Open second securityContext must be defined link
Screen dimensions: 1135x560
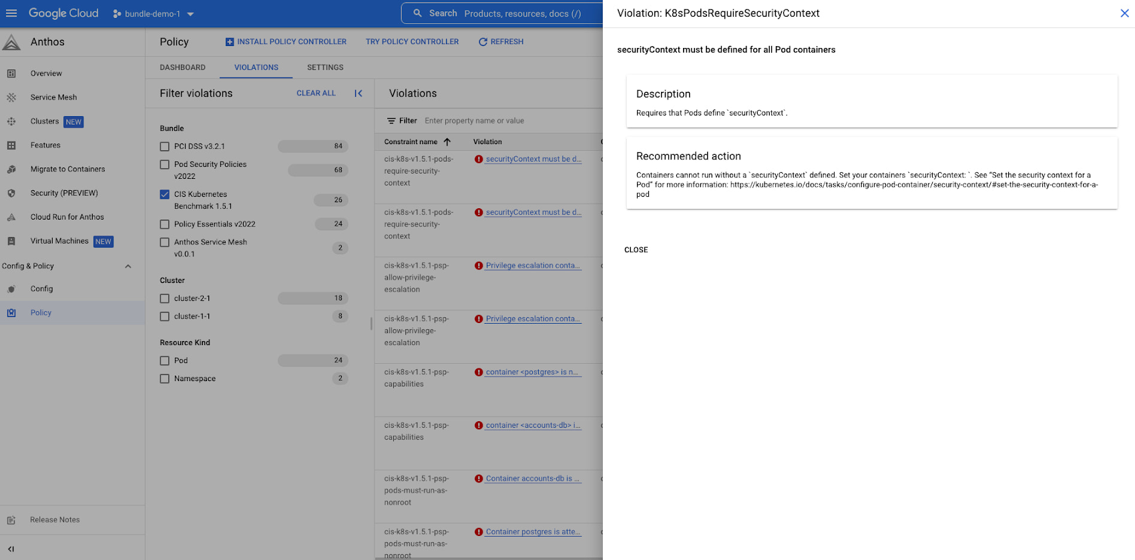[533, 212]
